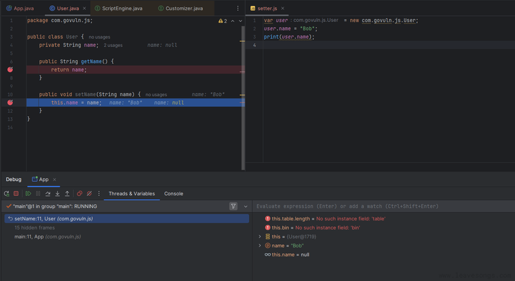Remove the breakpoint on the return name line
This screenshot has height=281, width=515.
(10, 70)
